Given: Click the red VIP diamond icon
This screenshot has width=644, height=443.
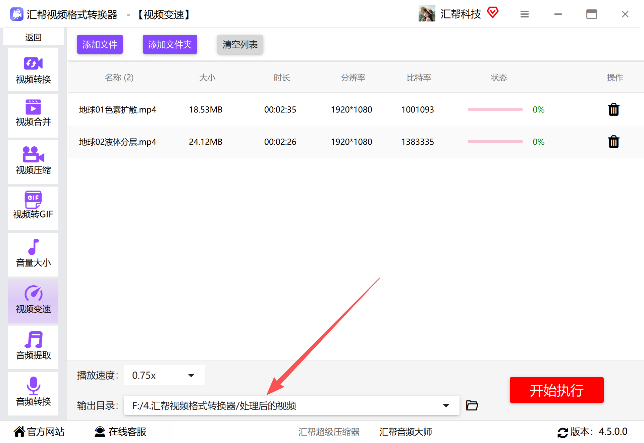Looking at the screenshot, I should coord(492,13).
